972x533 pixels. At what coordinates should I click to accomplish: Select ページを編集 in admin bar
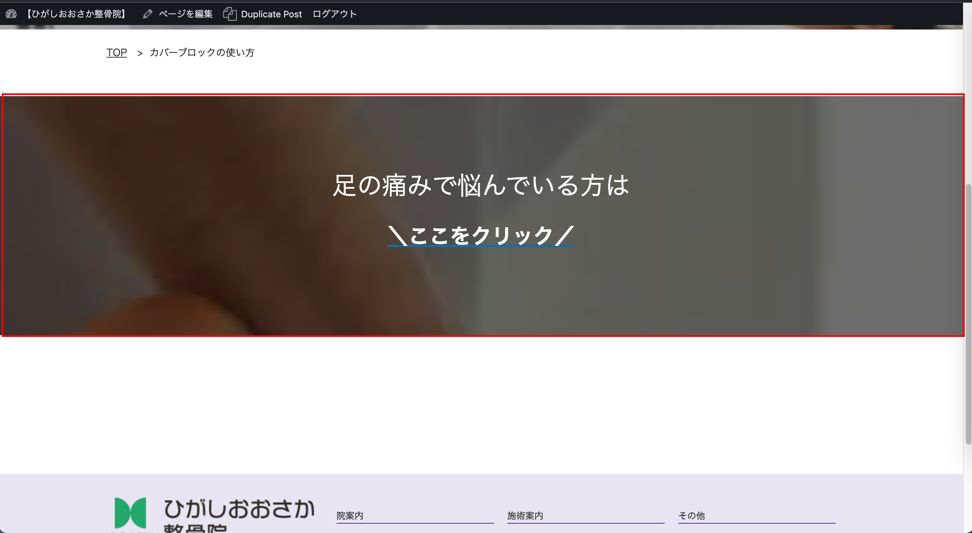[x=185, y=14]
